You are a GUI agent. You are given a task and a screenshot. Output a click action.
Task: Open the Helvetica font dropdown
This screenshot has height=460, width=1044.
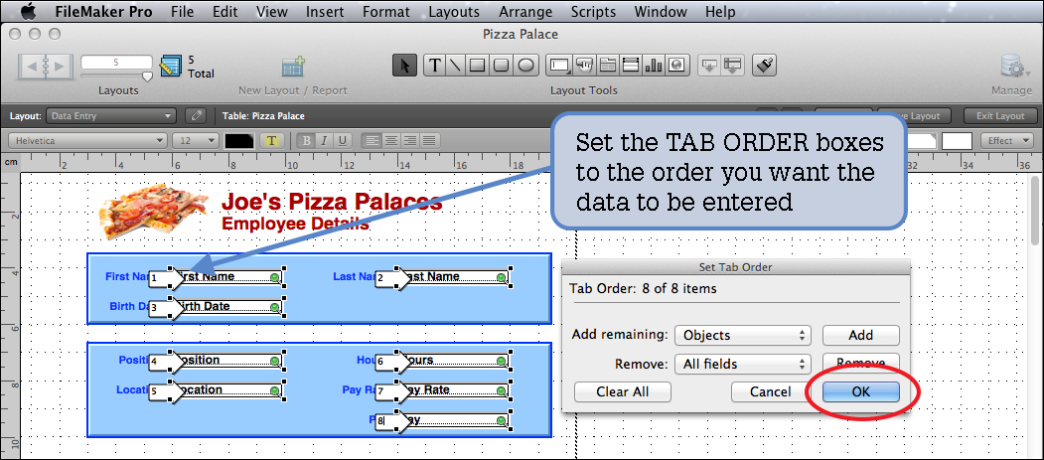(87, 140)
